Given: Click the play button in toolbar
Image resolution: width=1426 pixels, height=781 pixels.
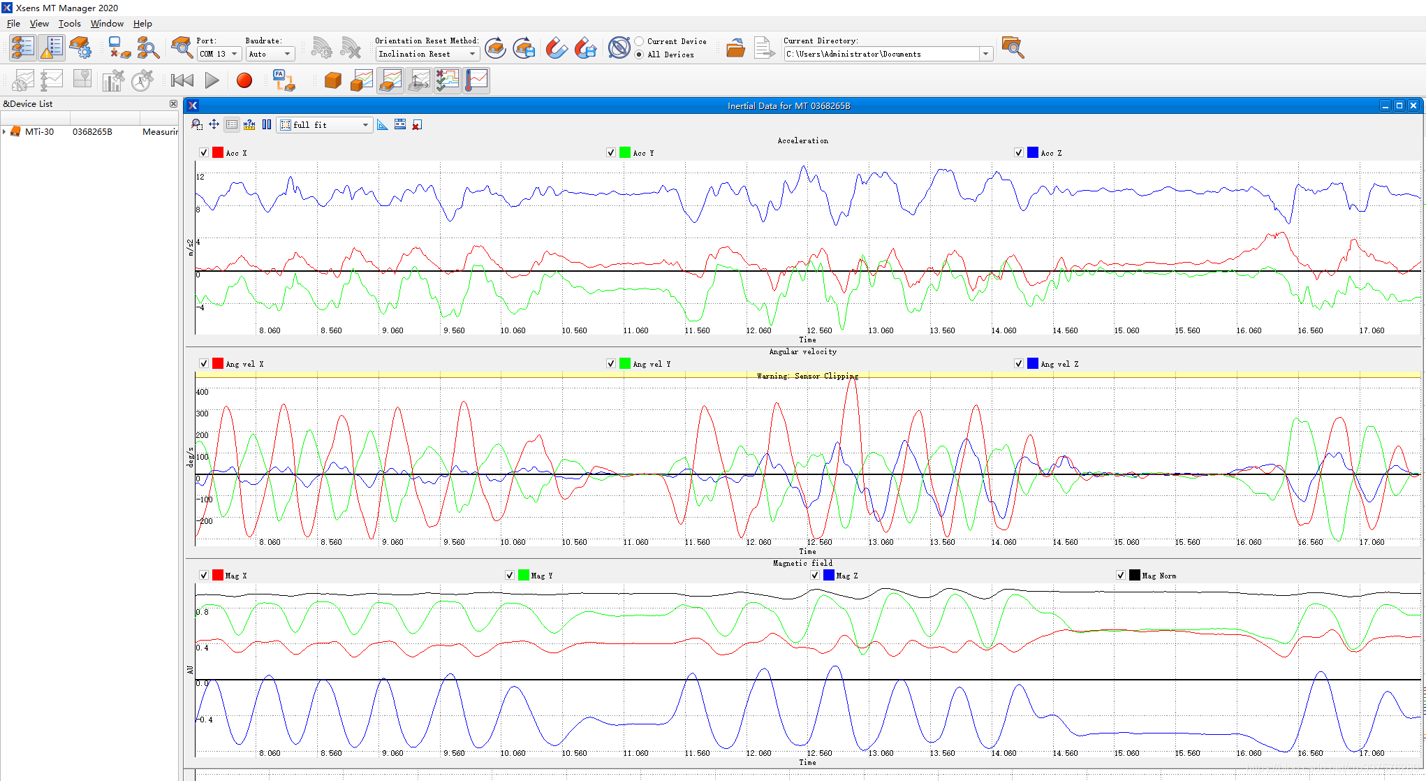Looking at the screenshot, I should tap(212, 81).
